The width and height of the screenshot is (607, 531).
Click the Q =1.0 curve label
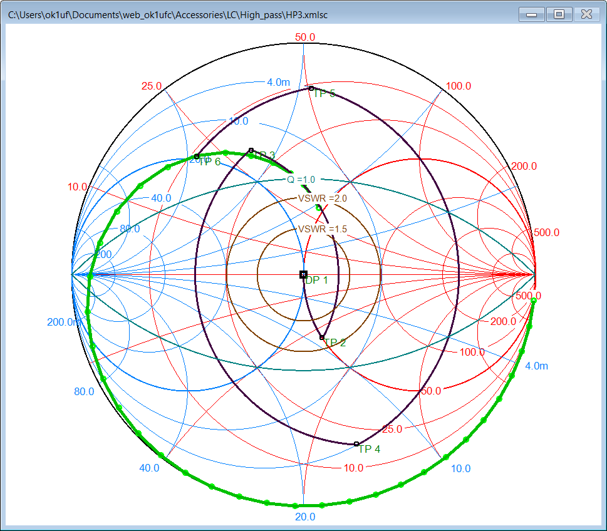pyautogui.click(x=301, y=179)
